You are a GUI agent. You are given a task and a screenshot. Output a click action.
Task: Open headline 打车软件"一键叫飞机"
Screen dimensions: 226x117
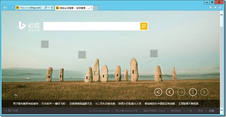54,104
